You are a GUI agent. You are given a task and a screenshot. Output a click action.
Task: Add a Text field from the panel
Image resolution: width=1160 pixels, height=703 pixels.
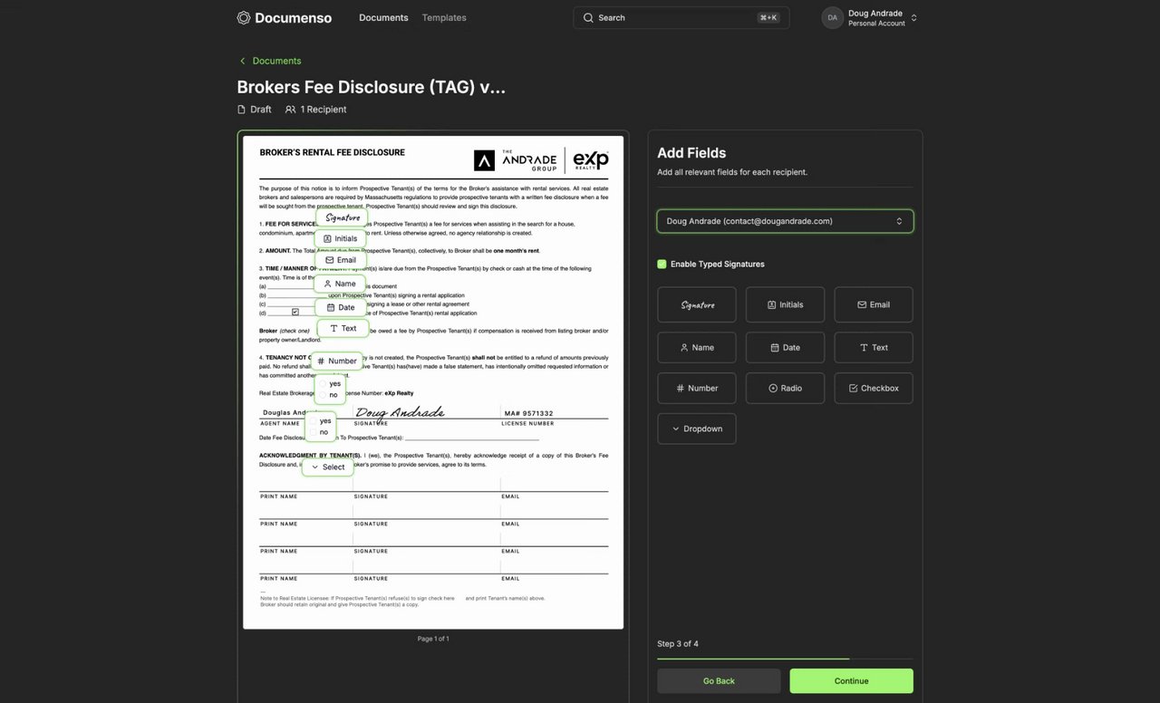coord(873,348)
